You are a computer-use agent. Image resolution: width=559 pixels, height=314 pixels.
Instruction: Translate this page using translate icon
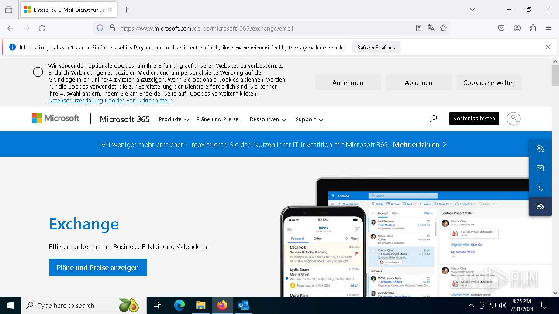pos(431,28)
